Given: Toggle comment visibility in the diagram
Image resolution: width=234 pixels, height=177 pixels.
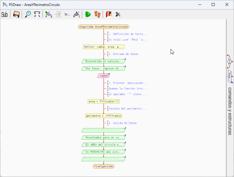Looking at the screenshot, I should tap(58, 14).
